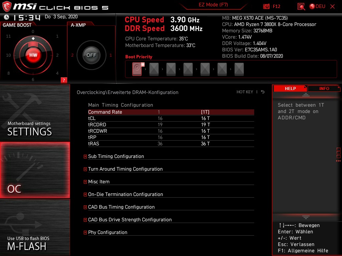Close BIOS with the red X icon
Viewport: 342px width, 256px height.
tap(332, 6)
